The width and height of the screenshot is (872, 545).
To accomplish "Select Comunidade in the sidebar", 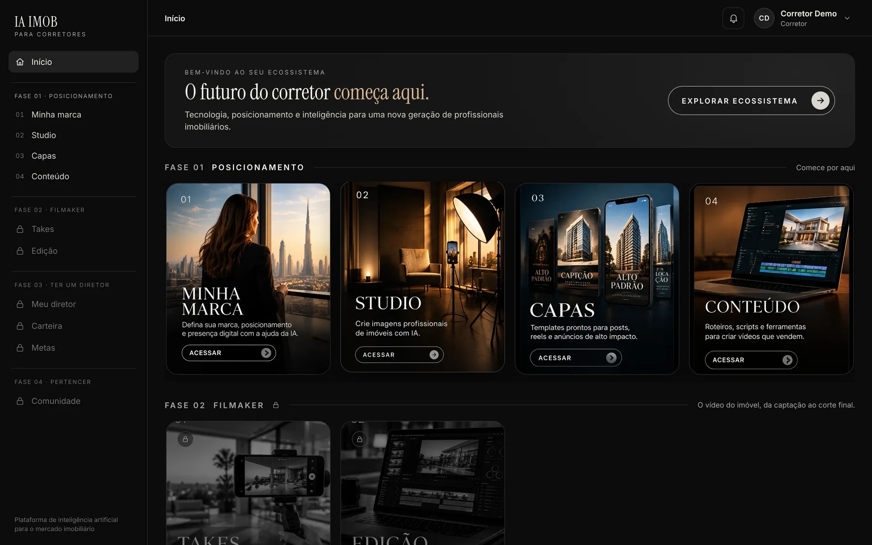I will (56, 401).
